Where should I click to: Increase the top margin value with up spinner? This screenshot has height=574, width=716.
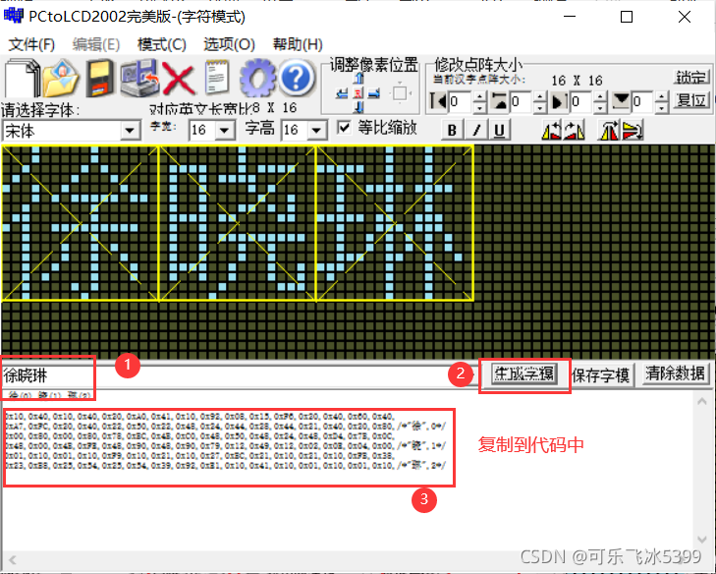coord(540,96)
